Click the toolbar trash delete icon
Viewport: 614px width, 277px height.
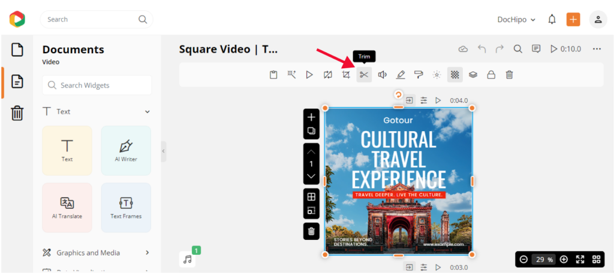tap(509, 75)
